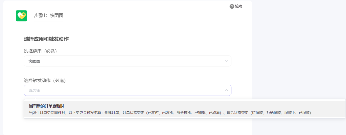The width and height of the screenshot is (346, 135).
Task: Select the option 当有新的订单更新时
Action: pyautogui.click(x=185, y=109)
